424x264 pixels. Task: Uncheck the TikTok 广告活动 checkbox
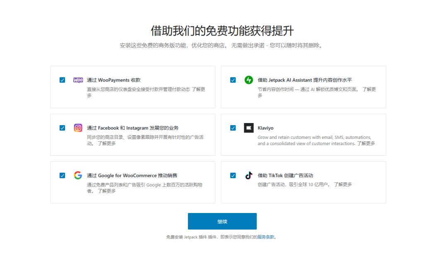(233, 175)
